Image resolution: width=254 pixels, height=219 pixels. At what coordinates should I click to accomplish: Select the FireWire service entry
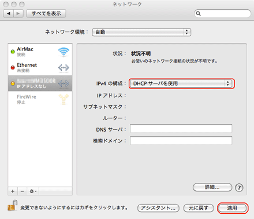(40, 99)
